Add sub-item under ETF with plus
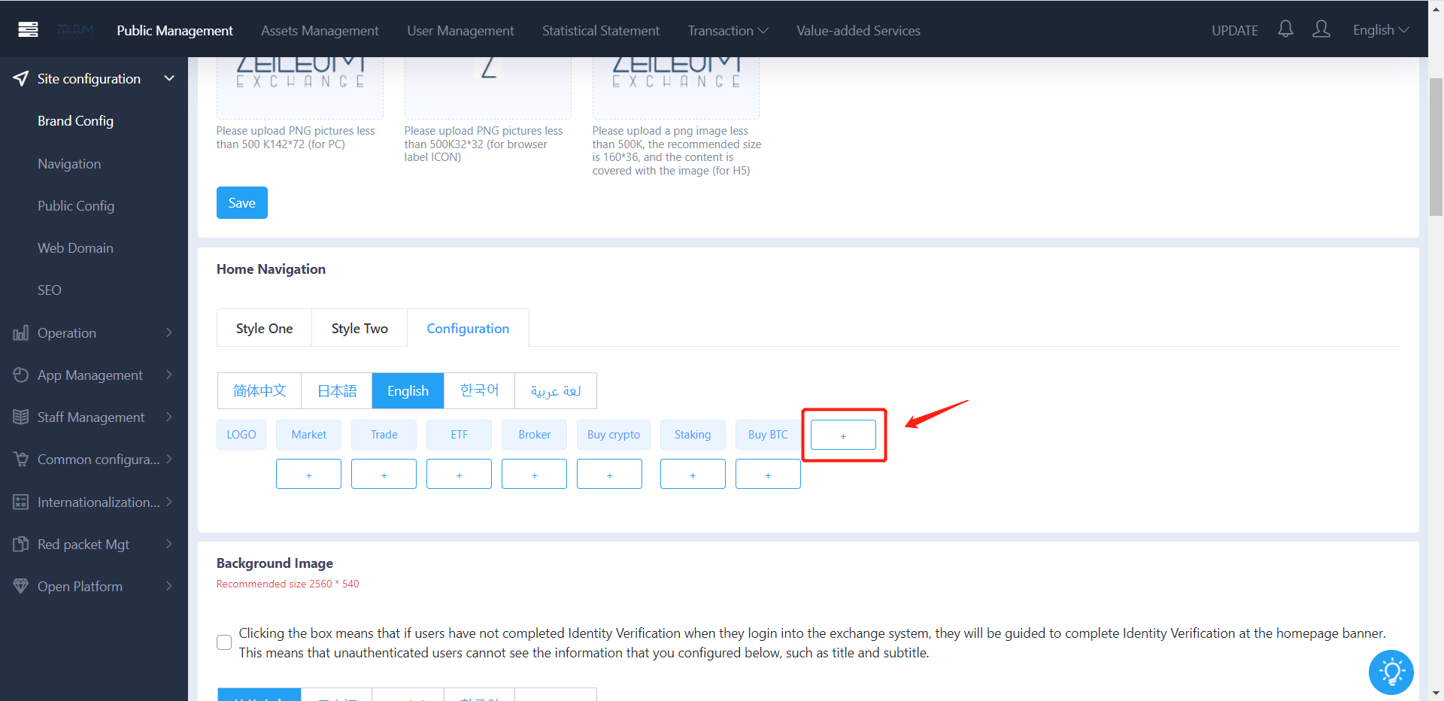The height and width of the screenshot is (701, 1444). click(459, 474)
